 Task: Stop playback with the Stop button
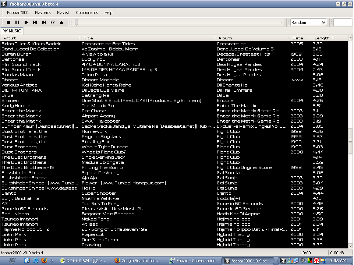point(8,22)
